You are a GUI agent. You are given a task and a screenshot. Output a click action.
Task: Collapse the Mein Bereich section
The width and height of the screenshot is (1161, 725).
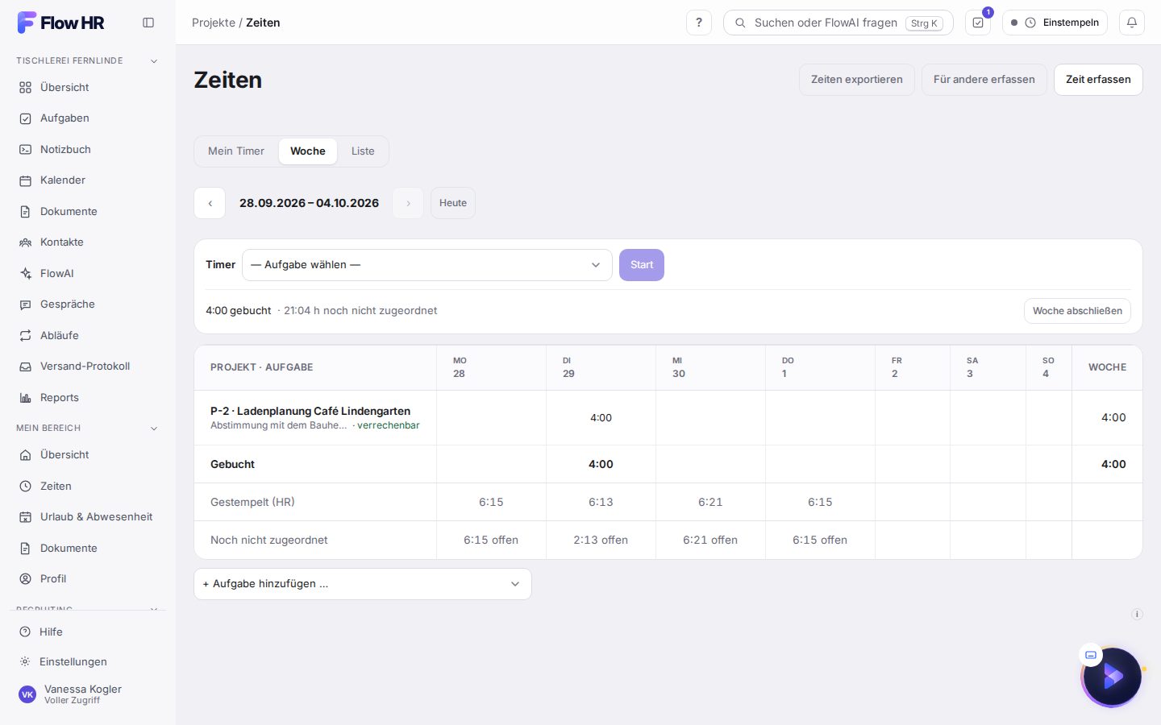click(x=87, y=428)
